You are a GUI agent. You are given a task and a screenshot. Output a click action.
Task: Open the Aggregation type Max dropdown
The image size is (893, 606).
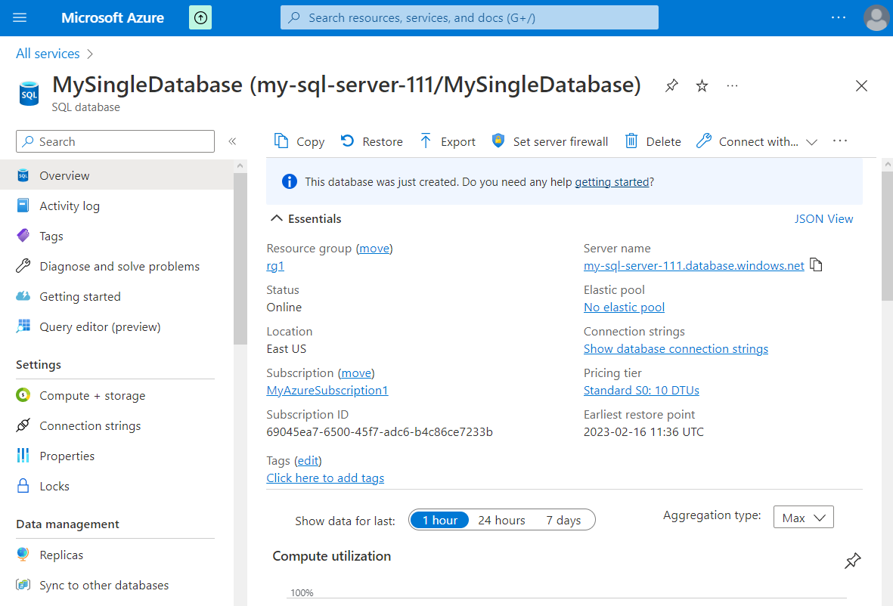804,518
